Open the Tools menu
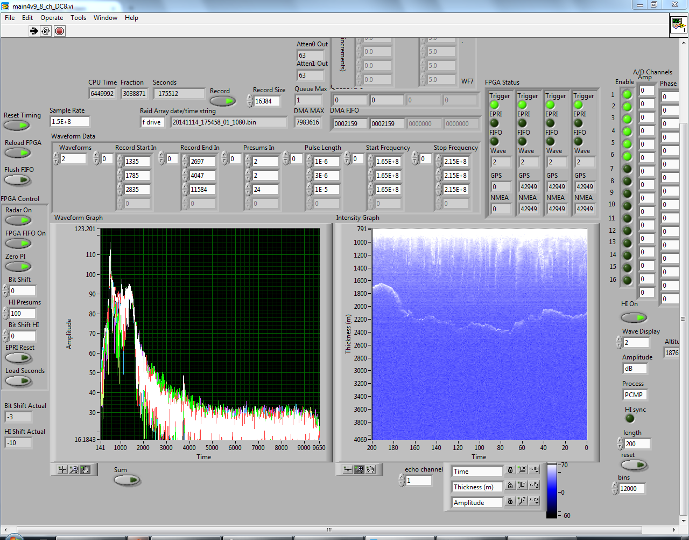The height and width of the screenshot is (540, 689). point(78,18)
